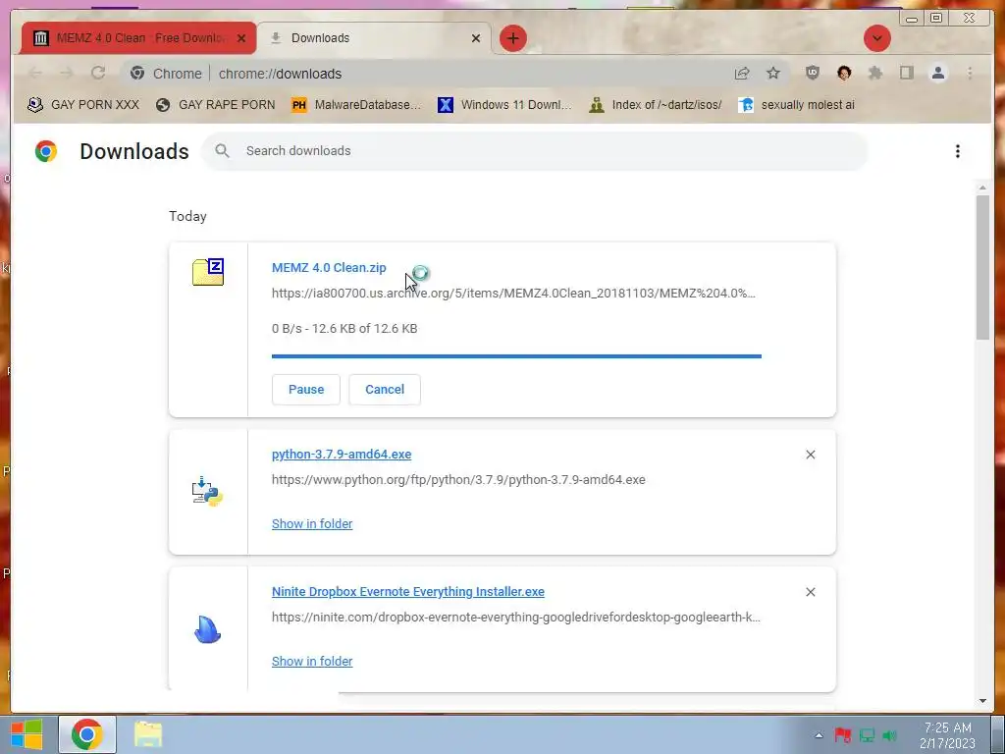Image resolution: width=1005 pixels, height=754 pixels.
Task: Click into the Search downloads field
Action: pos(535,150)
